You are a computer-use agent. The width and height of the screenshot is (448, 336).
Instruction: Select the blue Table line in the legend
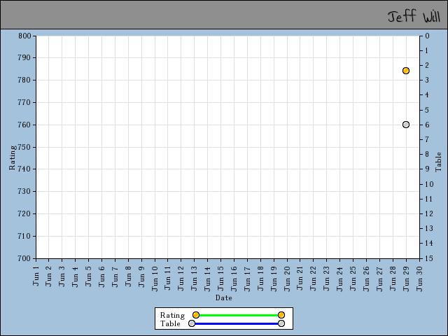[x=237, y=323]
